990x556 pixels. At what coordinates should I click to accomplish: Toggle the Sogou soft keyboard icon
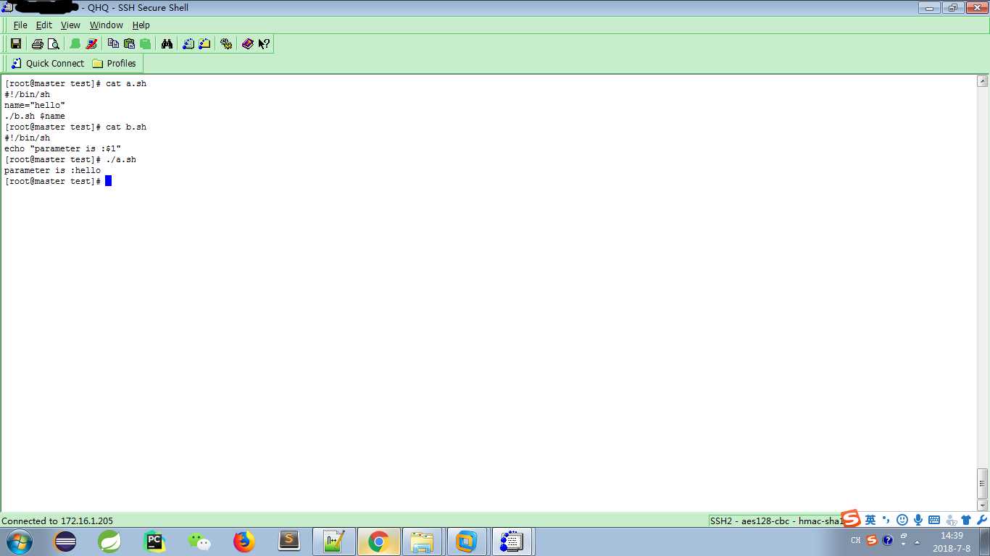pyautogui.click(x=934, y=520)
